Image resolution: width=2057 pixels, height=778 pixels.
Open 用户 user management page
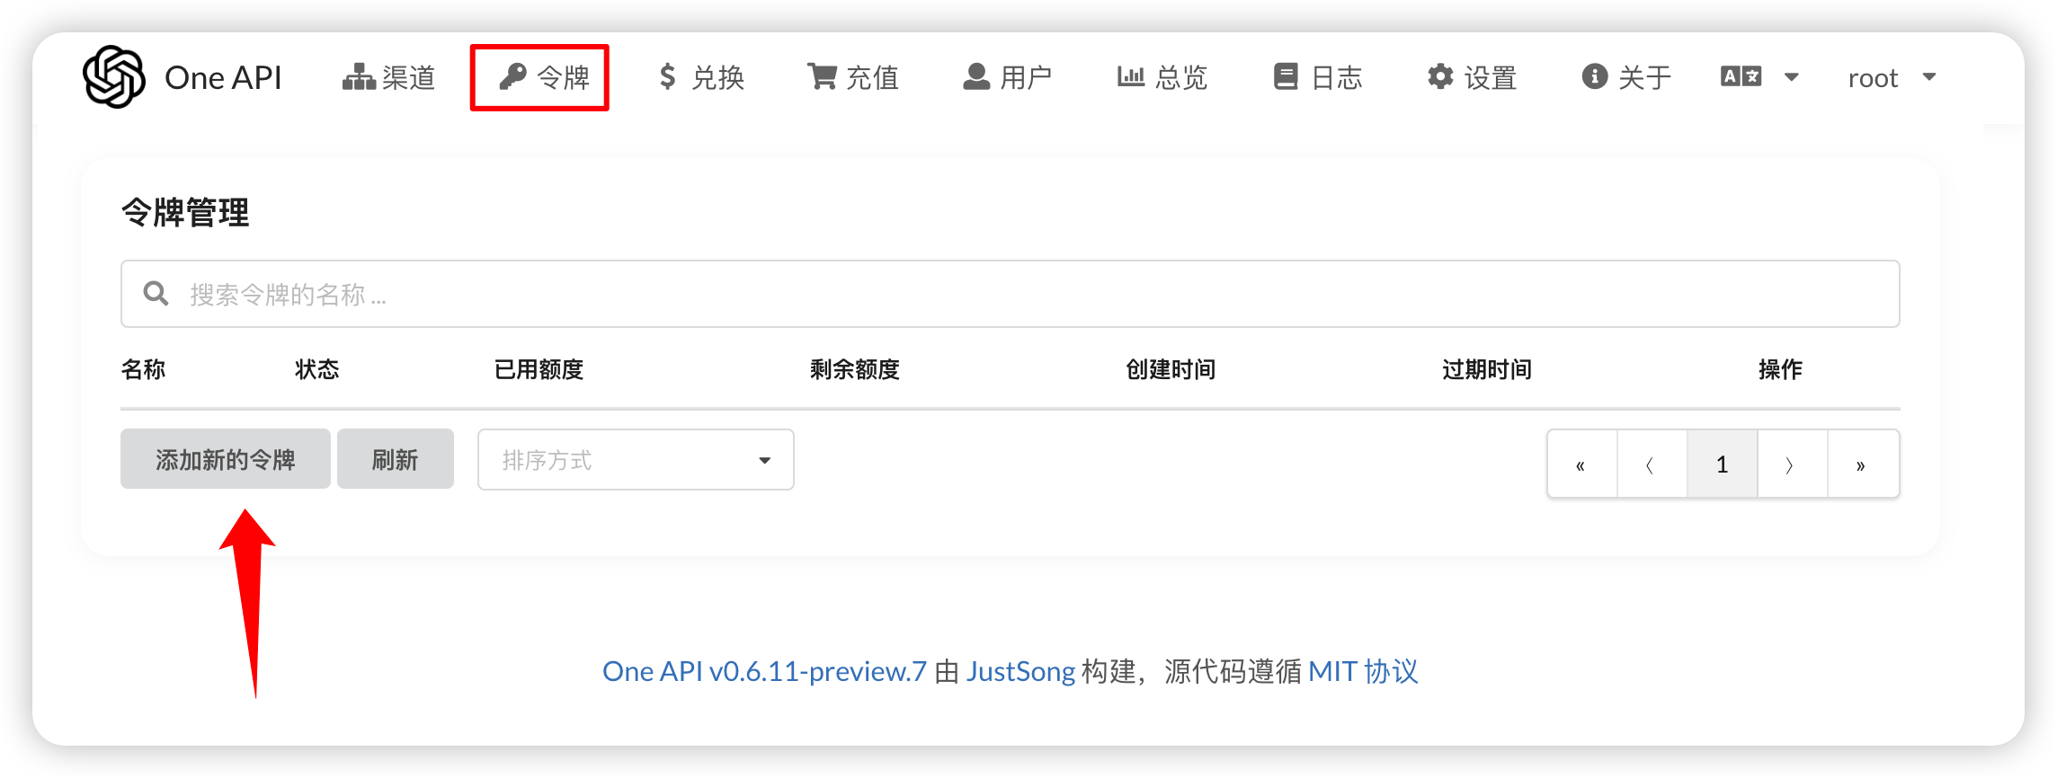pos(1007,77)
